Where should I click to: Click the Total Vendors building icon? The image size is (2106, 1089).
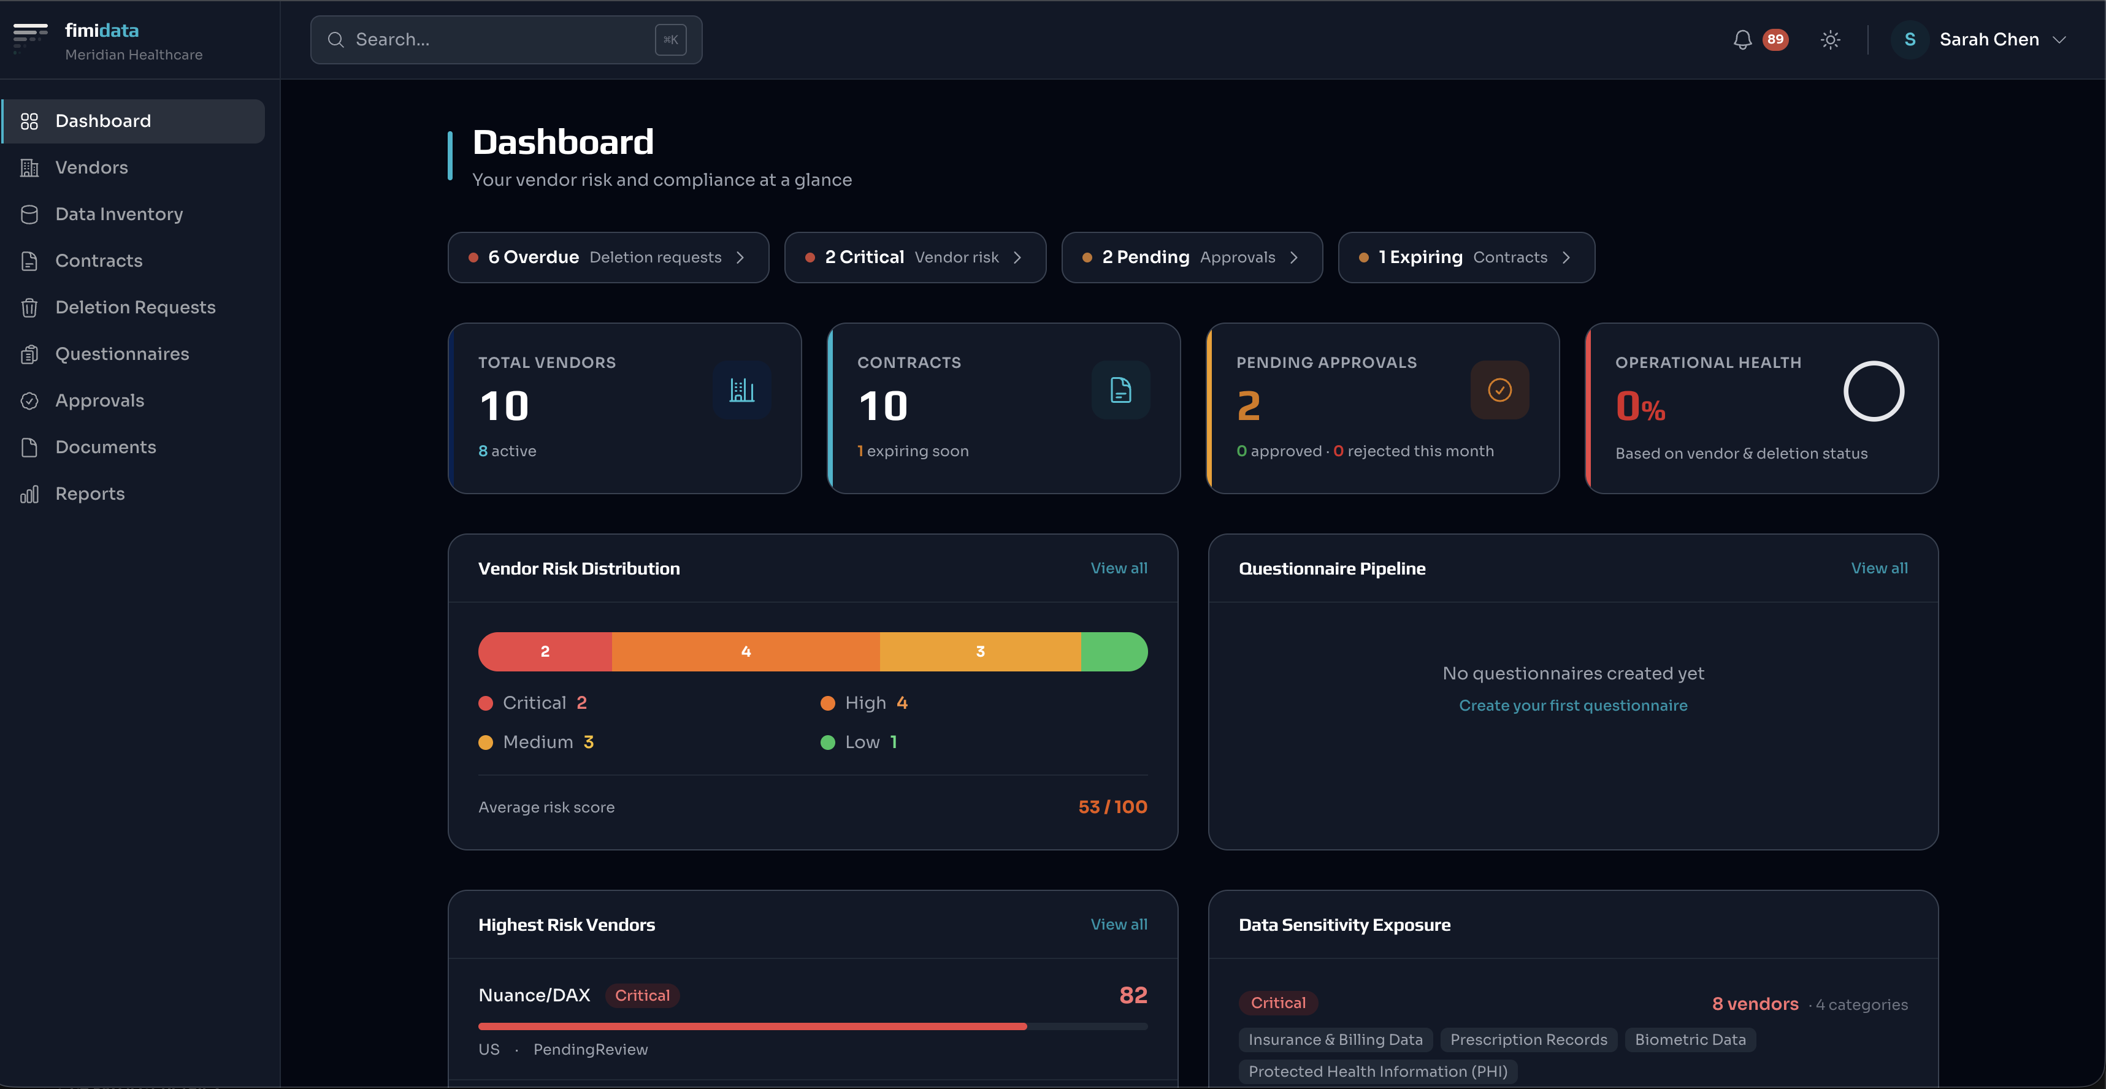click(741, 390)
